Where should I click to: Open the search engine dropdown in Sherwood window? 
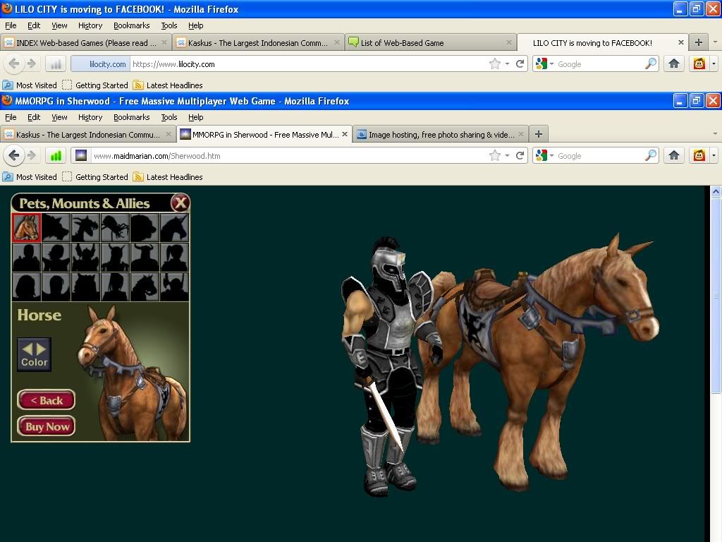coord(551,156)
